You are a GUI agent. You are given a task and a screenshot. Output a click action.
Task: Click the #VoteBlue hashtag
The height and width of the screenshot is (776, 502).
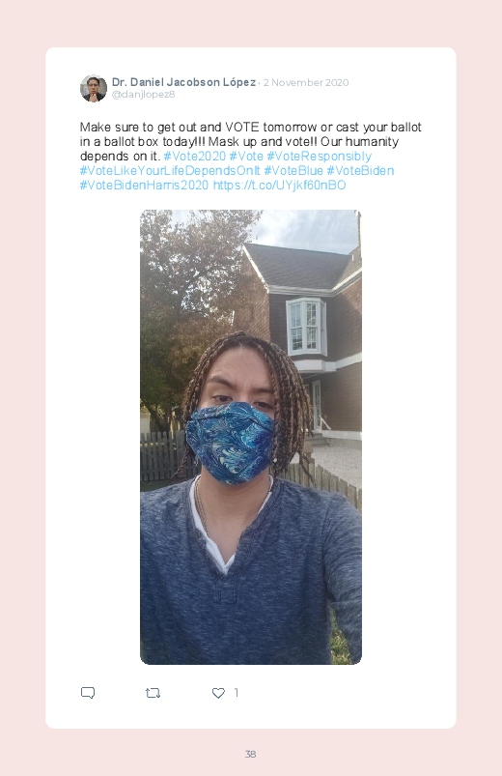tap(293, 170)
